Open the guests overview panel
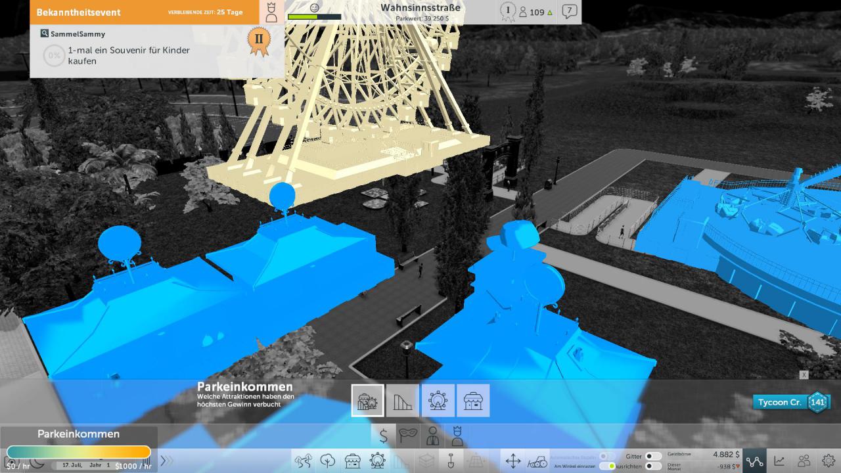Screen dimensions: 841x473 804,461
